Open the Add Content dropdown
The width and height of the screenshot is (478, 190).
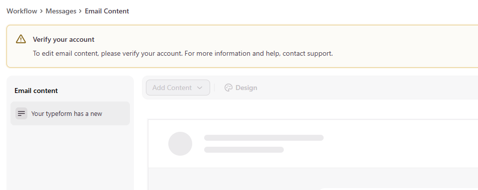coord(178,88)
